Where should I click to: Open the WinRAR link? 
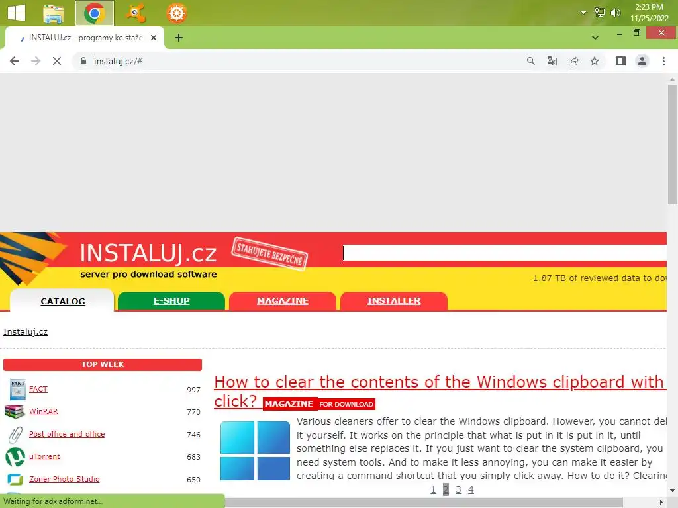43,411
